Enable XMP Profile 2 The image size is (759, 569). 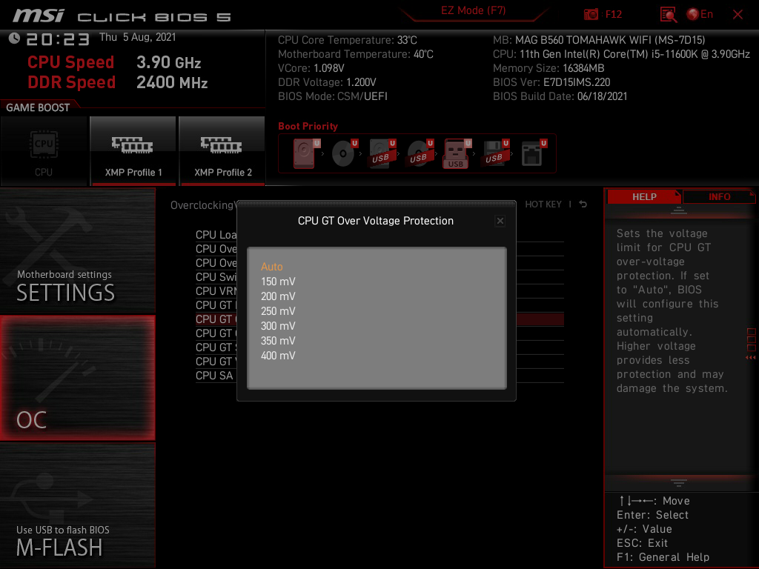tap(222, 151)
